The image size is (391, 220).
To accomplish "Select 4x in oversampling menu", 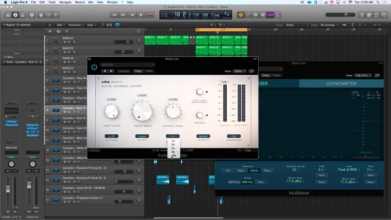I will pyautogui.click(x=173, y=148).
